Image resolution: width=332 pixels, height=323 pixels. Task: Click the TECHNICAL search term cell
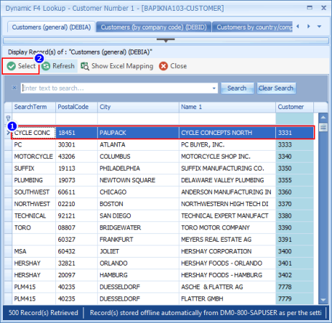pos(34,216)
